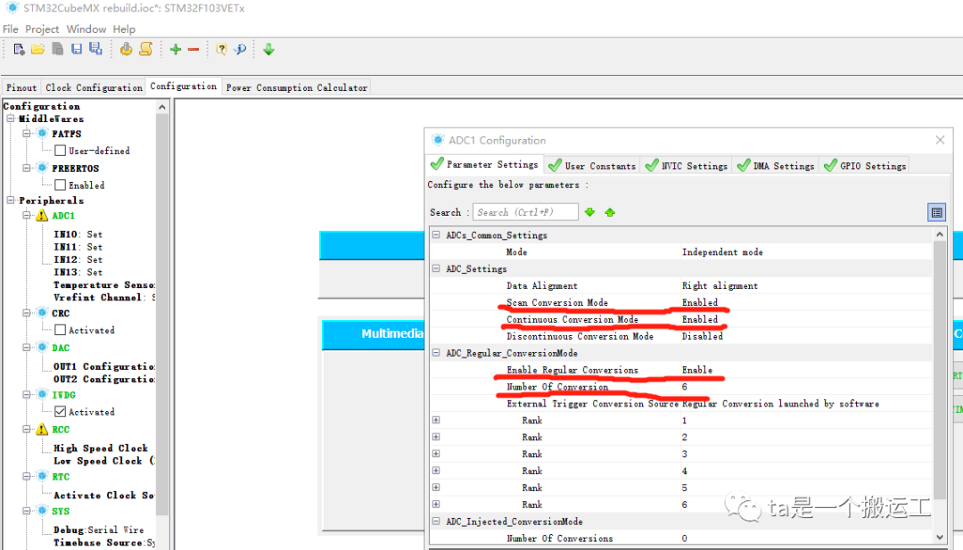
Task: Collapse the ADC1 tree node
Action: click(x=27, y=216)
